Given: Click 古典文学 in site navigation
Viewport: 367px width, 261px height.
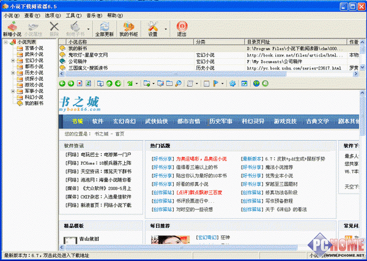Looking at the screenshot, I should tap(317, 121).
